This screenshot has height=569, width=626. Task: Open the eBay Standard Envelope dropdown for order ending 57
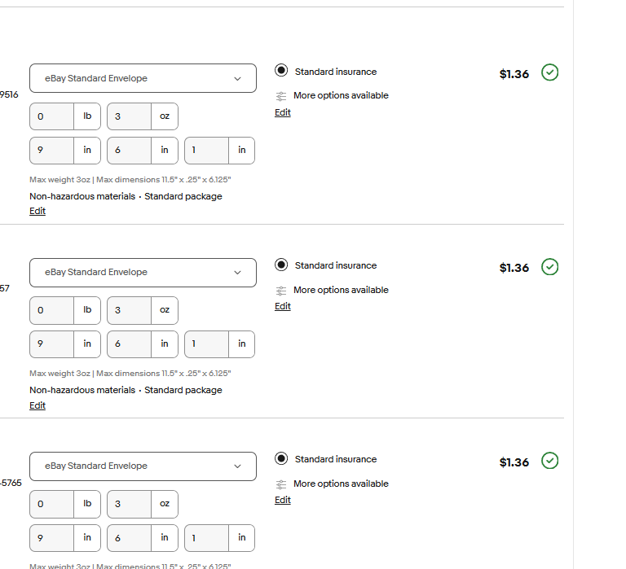pyautogui.click(x=143, y=273)
